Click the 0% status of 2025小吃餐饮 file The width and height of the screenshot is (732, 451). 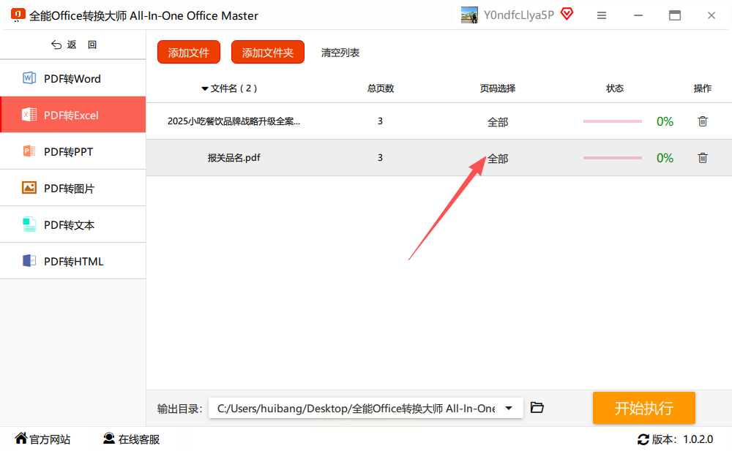[x=665, y=121]
